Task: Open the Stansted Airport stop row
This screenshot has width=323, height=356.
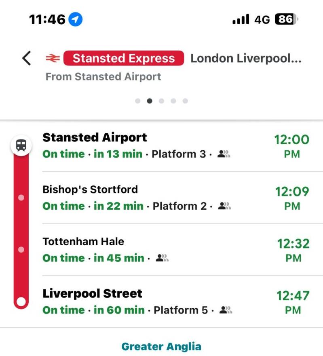Action: pos(162,145)
